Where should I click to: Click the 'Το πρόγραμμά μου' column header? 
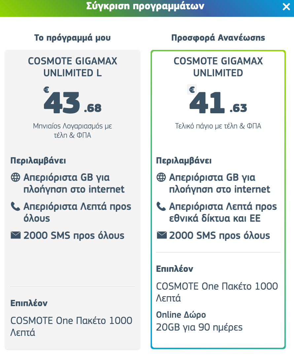coord(72,38)
